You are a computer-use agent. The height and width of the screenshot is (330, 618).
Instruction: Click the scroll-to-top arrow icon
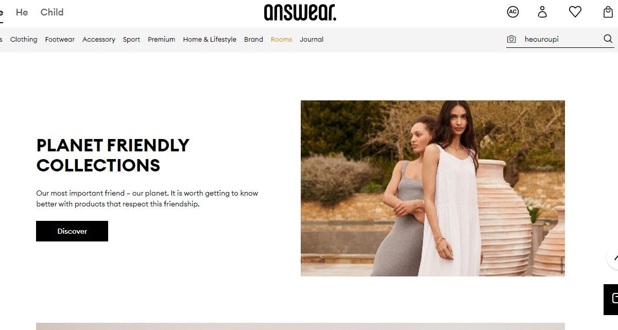click(613, 257)
